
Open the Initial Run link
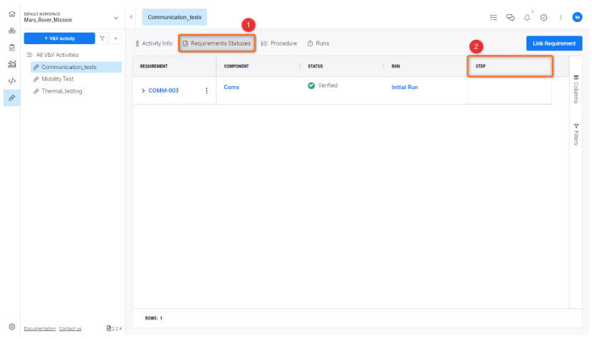coord(405,87)
